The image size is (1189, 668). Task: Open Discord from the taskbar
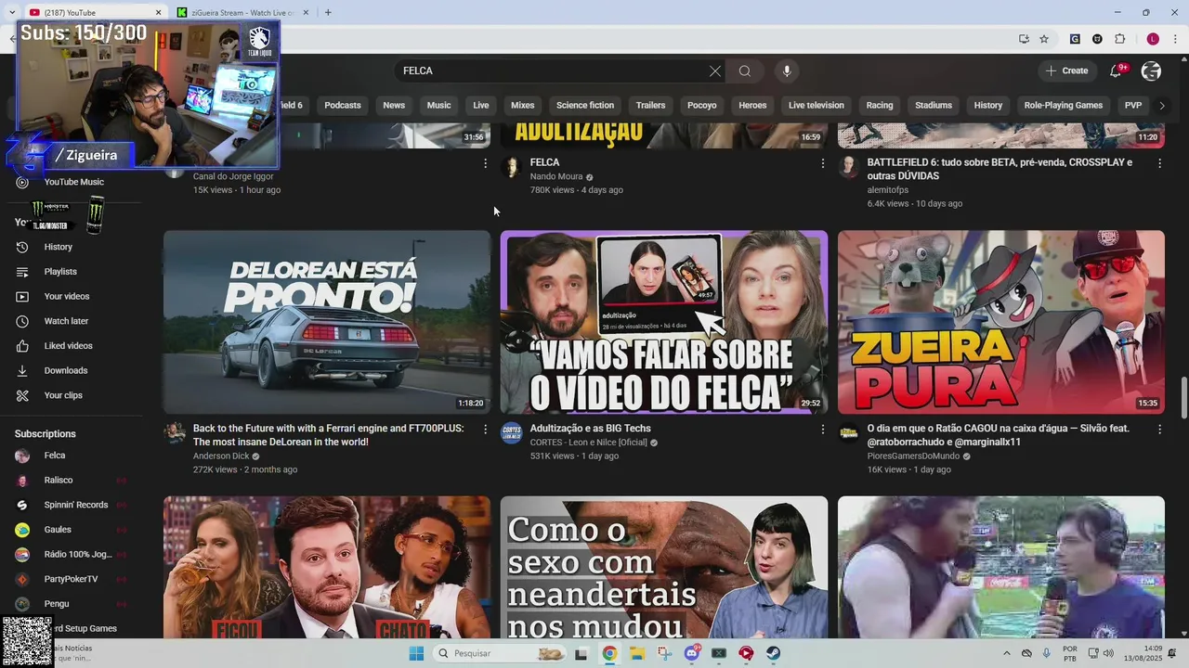click(691, 653)
